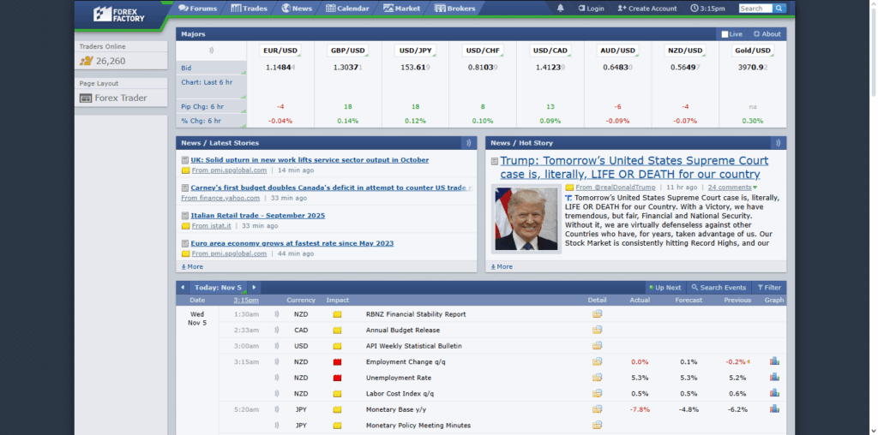Expand More under Latest Stories
This screenshot has height=435, width=878.
pos(192,266)
